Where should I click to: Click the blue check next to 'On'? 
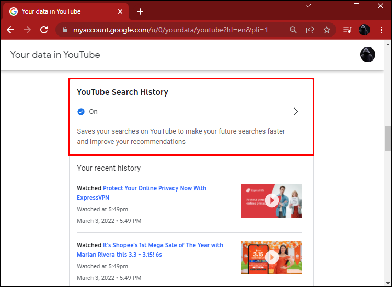pos(81,112)
